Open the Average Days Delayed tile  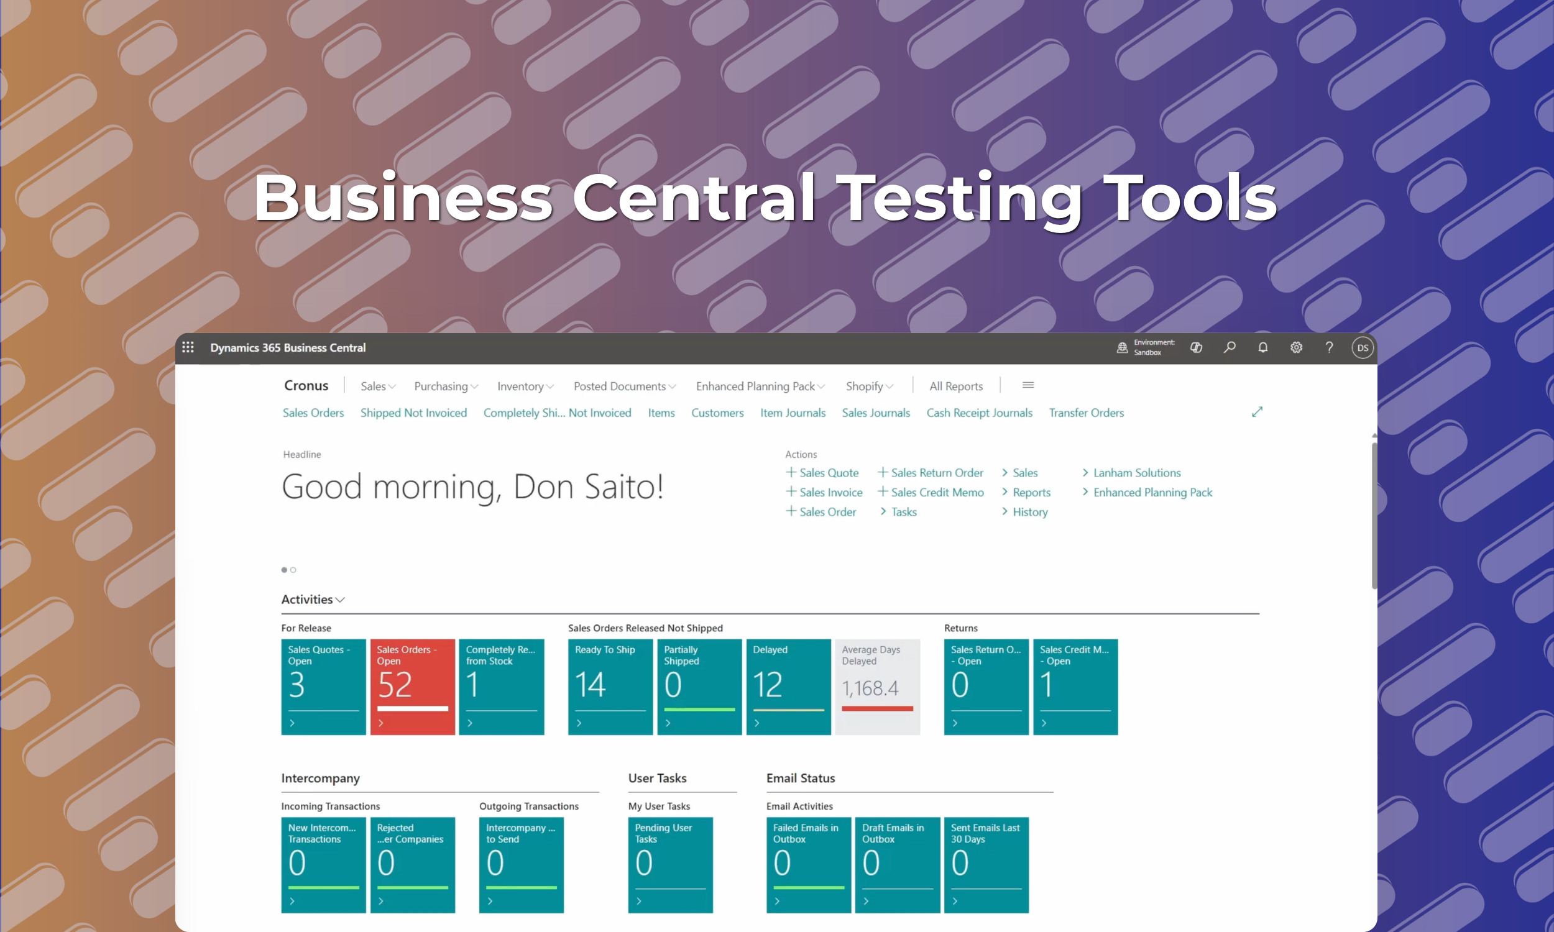point(877,687)
